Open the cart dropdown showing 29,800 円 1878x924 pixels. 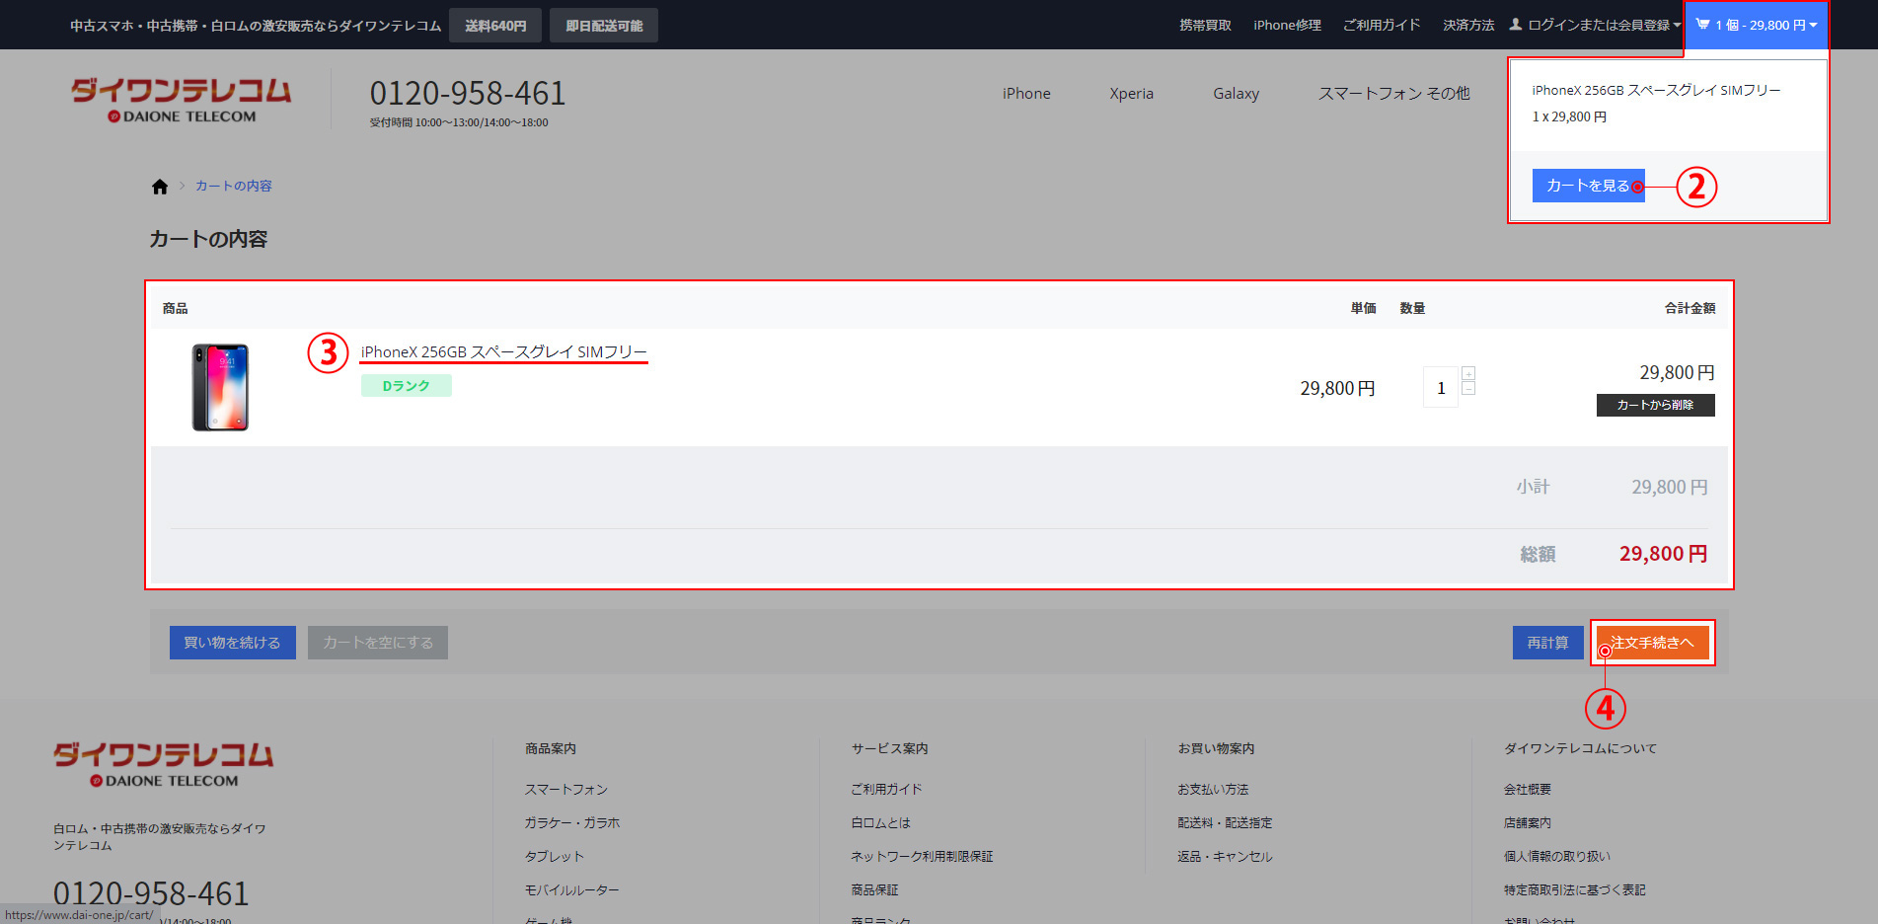(x=1756, y=25)
